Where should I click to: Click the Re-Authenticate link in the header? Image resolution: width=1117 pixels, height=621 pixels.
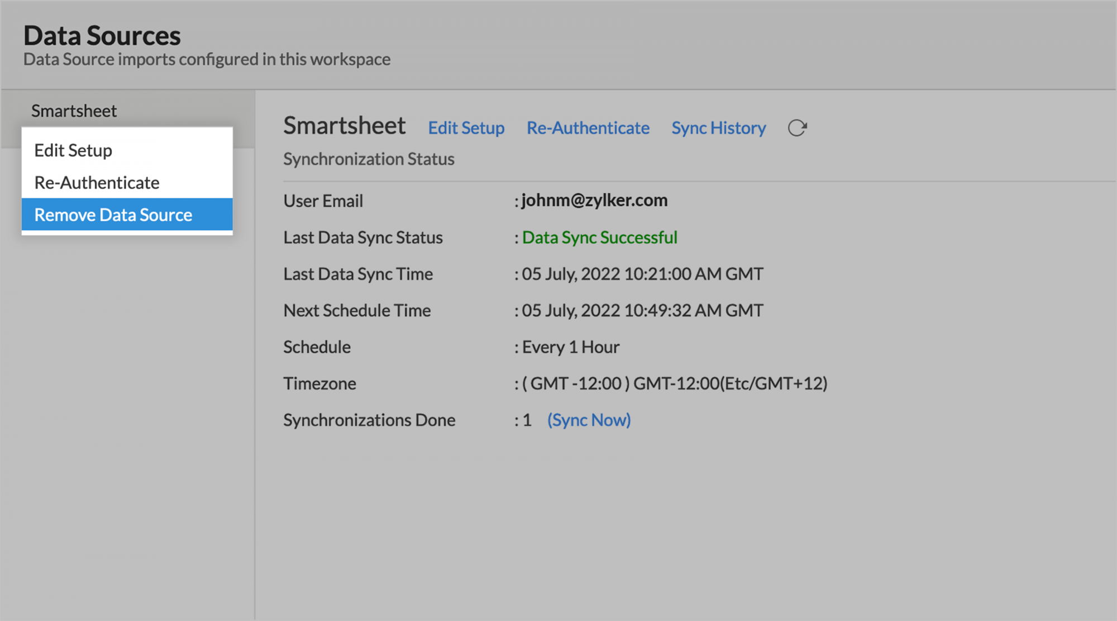click(x=588, y=128)
